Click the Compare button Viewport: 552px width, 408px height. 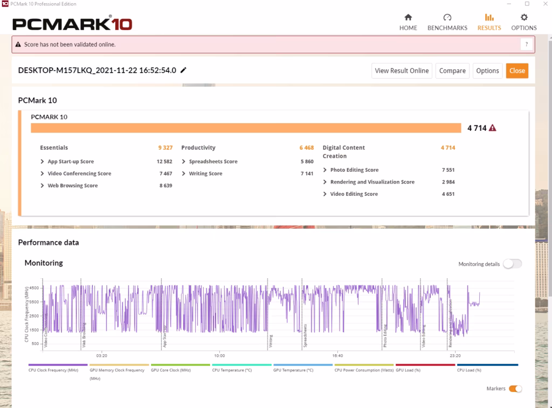coord(452,71)
